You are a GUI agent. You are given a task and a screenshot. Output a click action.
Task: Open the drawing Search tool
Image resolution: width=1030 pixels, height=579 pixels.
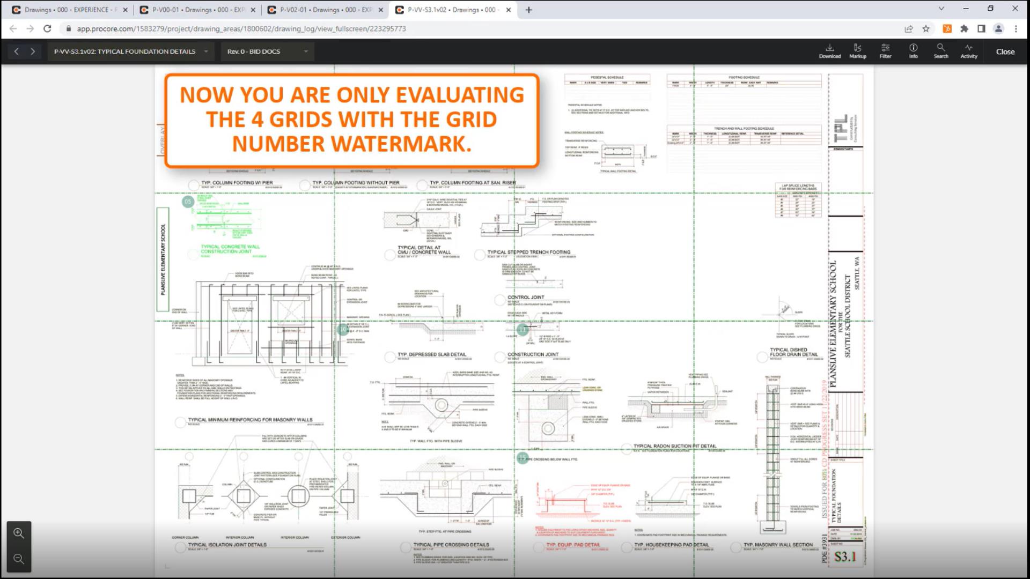941,51
